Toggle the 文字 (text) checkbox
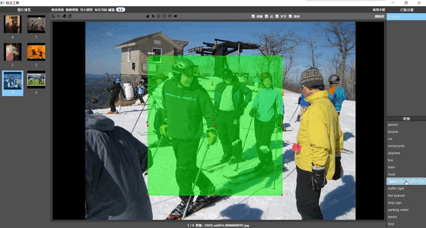Image resolution: width=426 pixels, height=228 pixels. [277, 16]
